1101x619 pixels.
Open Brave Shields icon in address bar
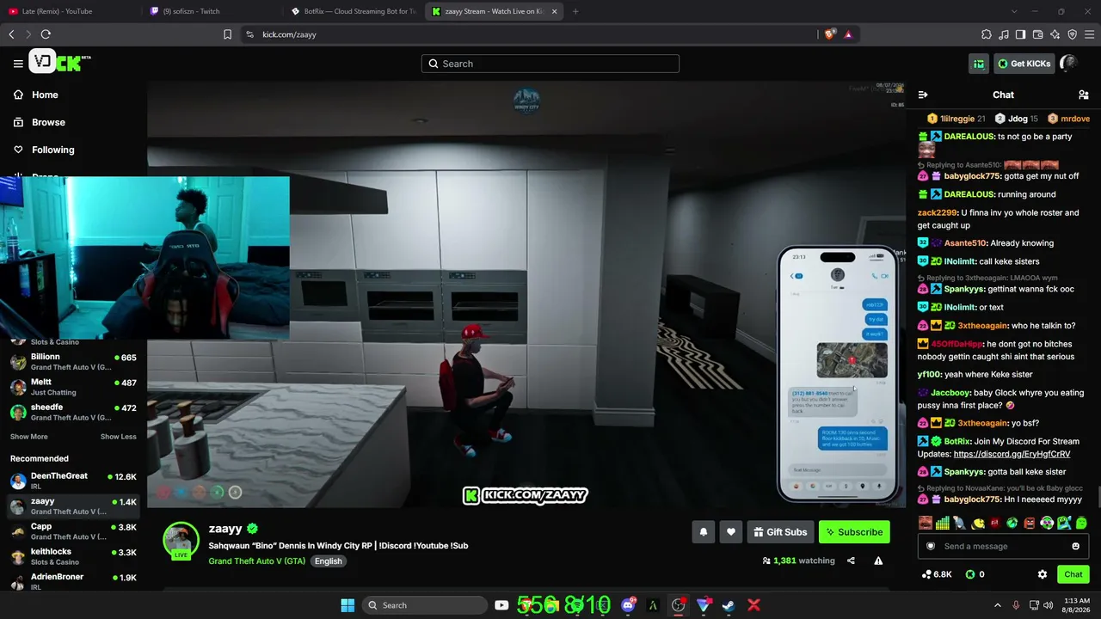pos(829,34)
